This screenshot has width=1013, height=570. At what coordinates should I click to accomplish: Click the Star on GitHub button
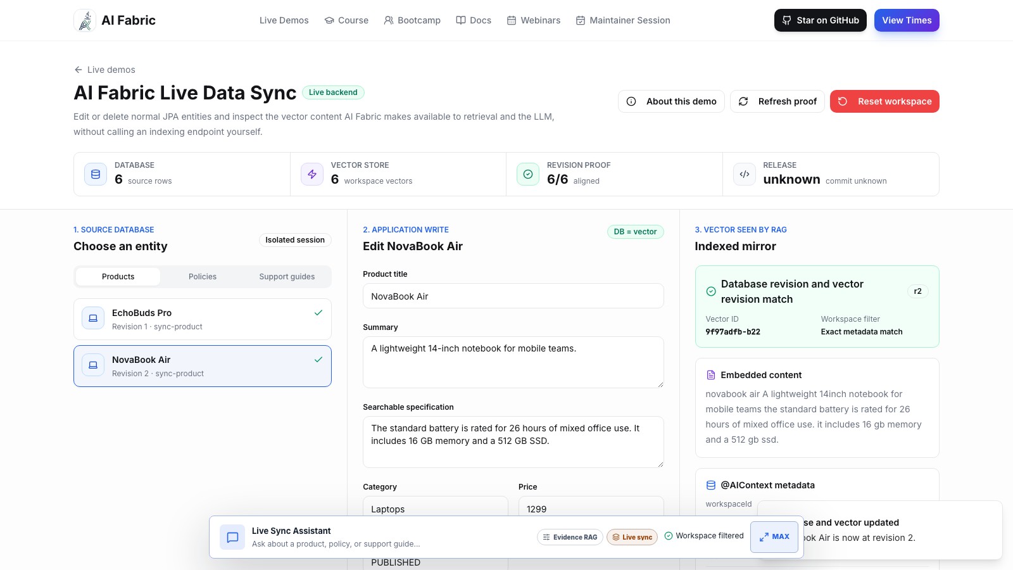(821, 20)
